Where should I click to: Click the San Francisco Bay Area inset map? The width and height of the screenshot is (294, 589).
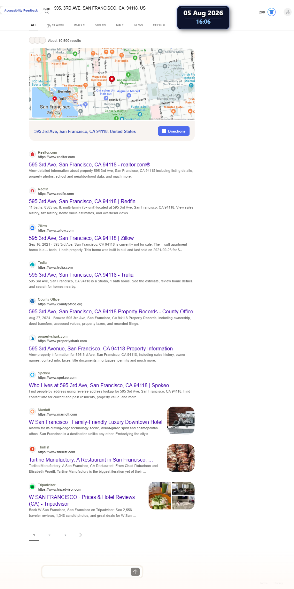point(55,102)
